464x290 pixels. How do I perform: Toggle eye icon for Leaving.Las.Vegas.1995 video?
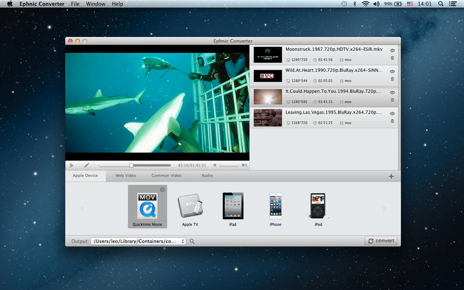(392, 114)
